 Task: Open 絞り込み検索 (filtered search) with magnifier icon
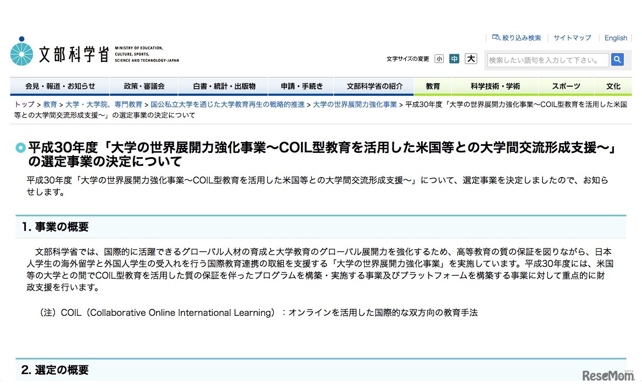(x=516, y=38)
